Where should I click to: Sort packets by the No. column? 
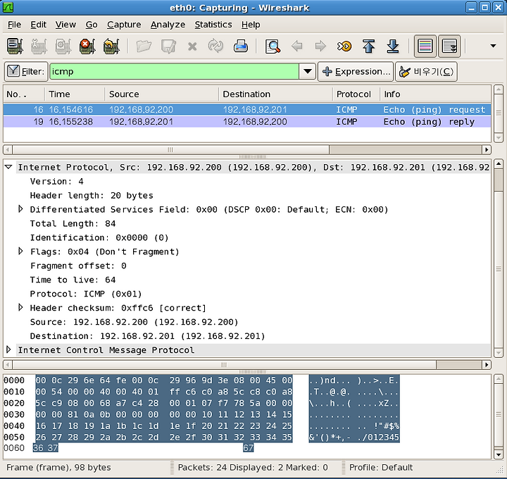coord(24,94)
